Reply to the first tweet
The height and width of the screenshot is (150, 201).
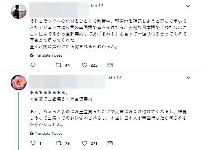point(33,65)
